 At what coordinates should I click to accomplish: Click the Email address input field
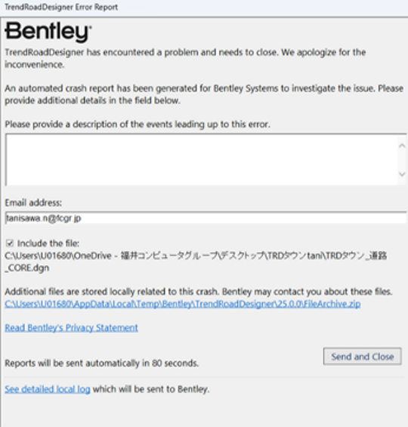click(206, 218)
